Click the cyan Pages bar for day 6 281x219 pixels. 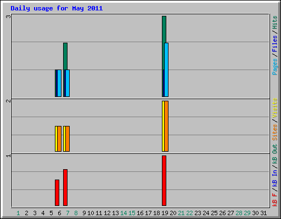click(59, 83)
